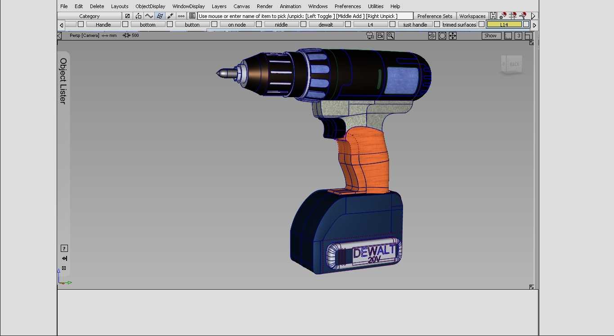Viewport: 614px width, 336px height.
Task: Toggle visibility box left of L4 layer
Action: 348,24
